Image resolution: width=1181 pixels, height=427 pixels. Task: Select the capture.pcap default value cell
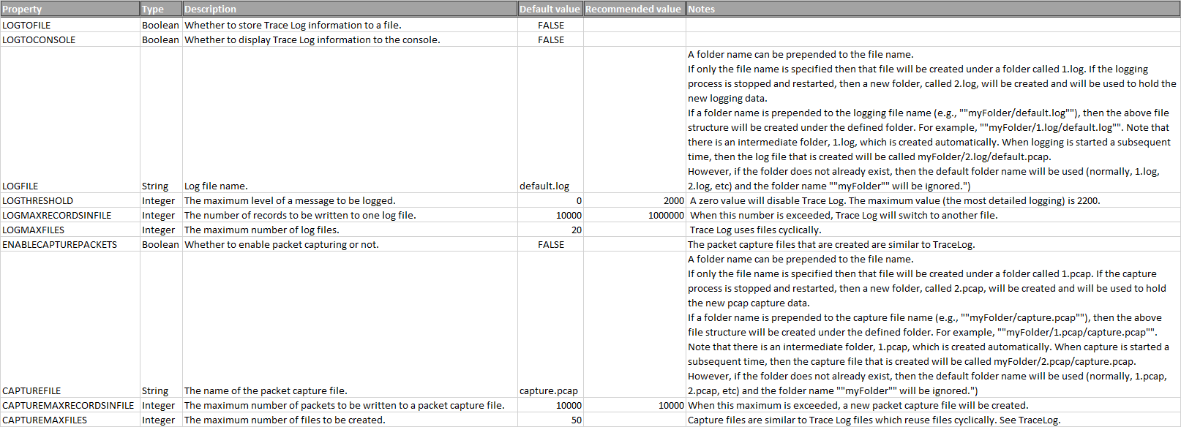tap(549, 390)
